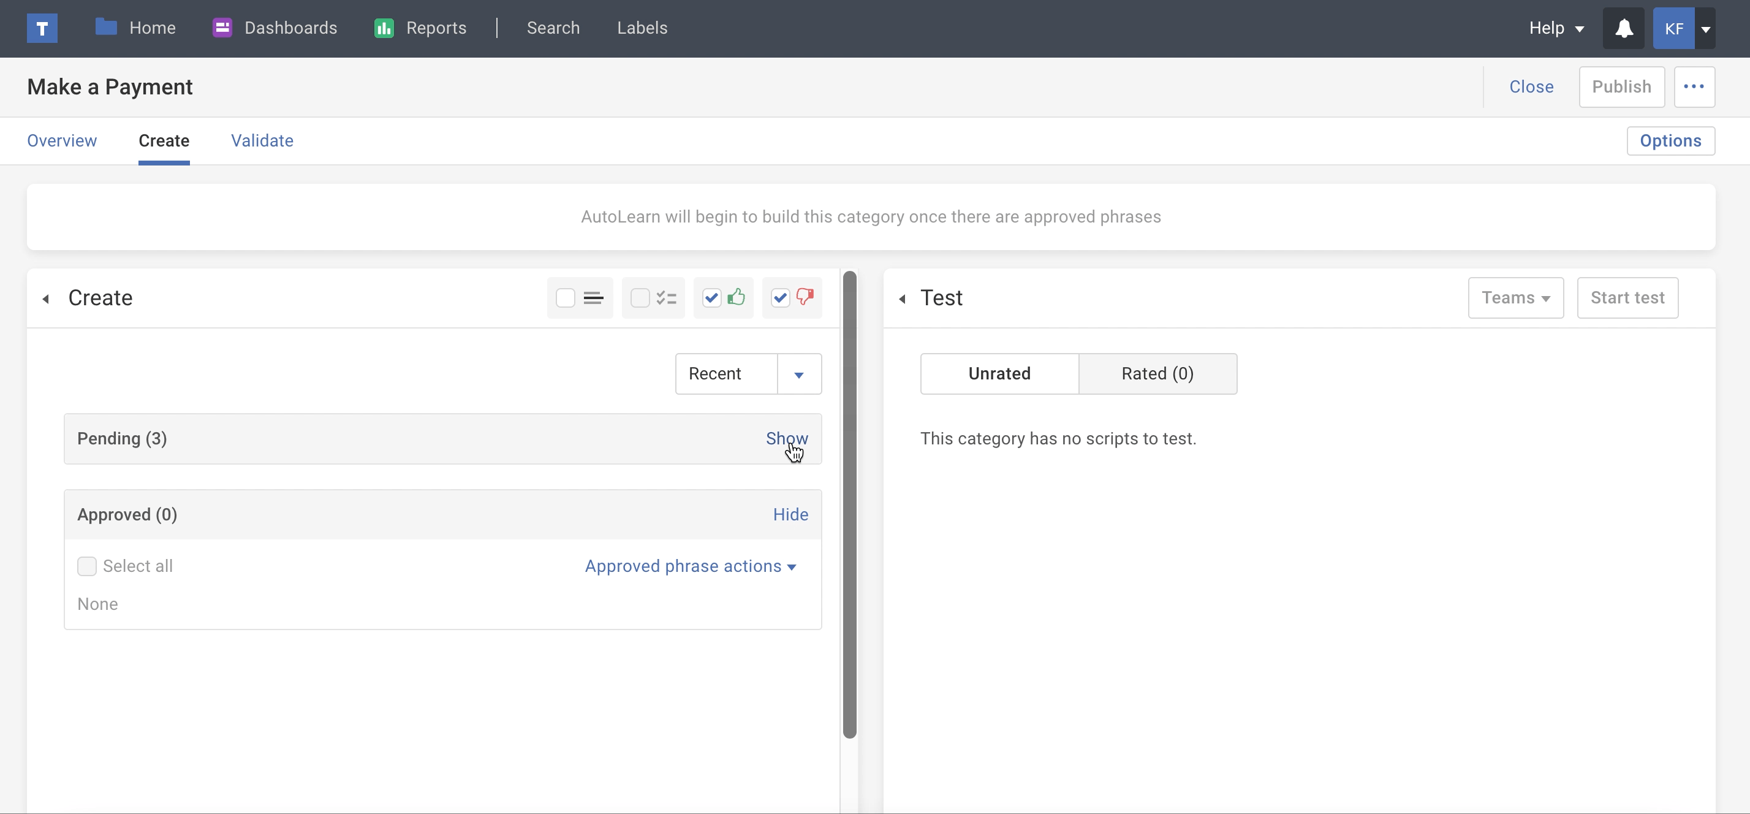Open the Teams dropdown
The width and height of the screenshot is (1750, 814).
(1515, 298)
